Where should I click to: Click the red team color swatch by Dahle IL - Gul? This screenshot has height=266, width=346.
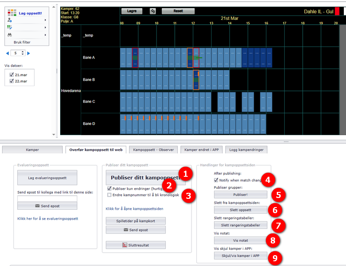coord(337,11)
